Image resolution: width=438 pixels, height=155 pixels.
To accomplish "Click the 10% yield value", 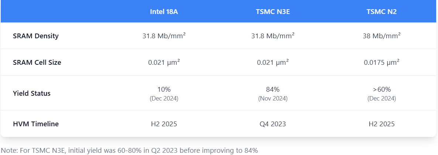I will [x=164, y=89].
